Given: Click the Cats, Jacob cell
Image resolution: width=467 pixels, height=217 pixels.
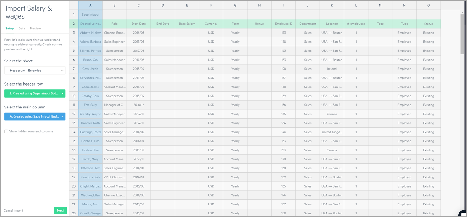Looking at the screenshot, I should click(90, 69).
